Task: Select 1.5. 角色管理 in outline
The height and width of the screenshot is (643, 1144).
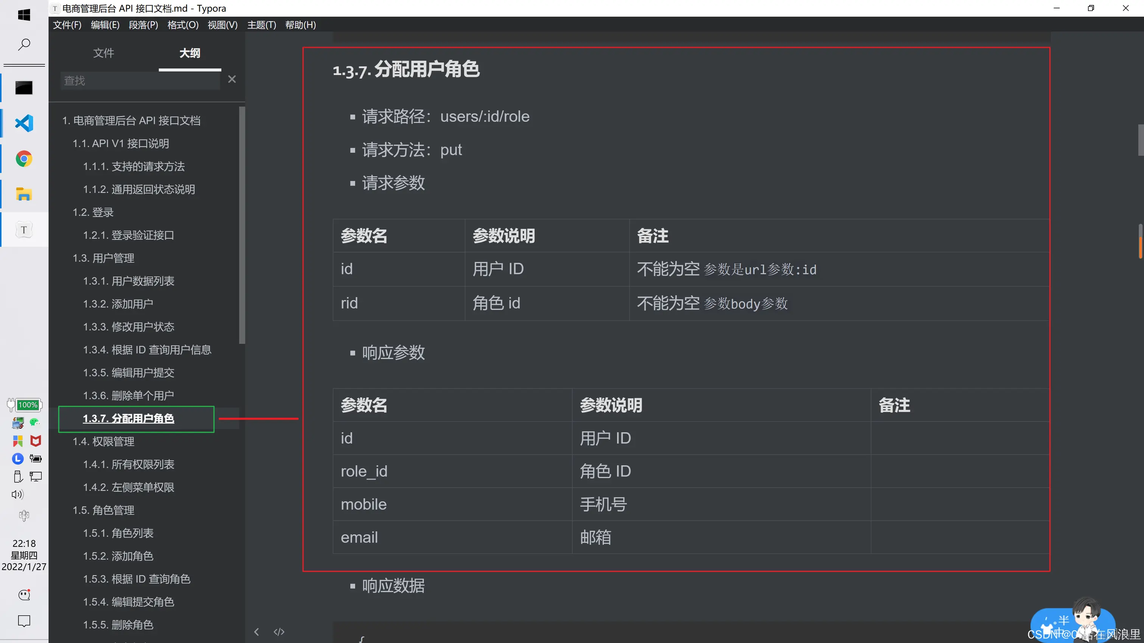Action: (104, 510)
